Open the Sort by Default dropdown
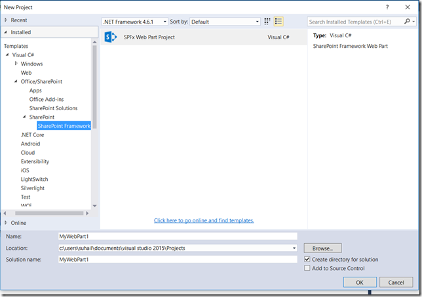422x297 pixels. [x=225, y=22]
